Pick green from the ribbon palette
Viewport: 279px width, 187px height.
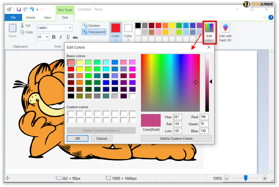[x=179, y=25]
